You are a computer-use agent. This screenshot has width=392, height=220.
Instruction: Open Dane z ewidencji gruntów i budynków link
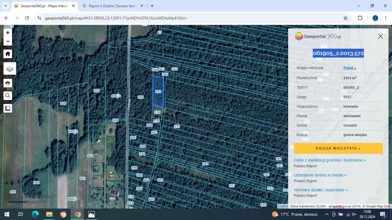[x=330, y=160]
